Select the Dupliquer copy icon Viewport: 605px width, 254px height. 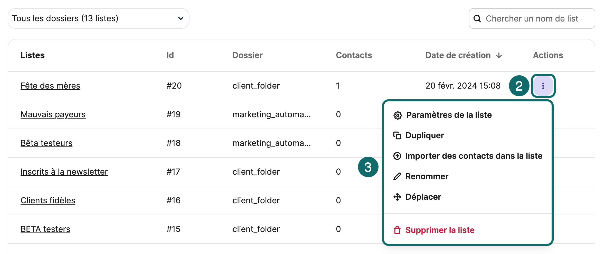click(x=397, y=135)
